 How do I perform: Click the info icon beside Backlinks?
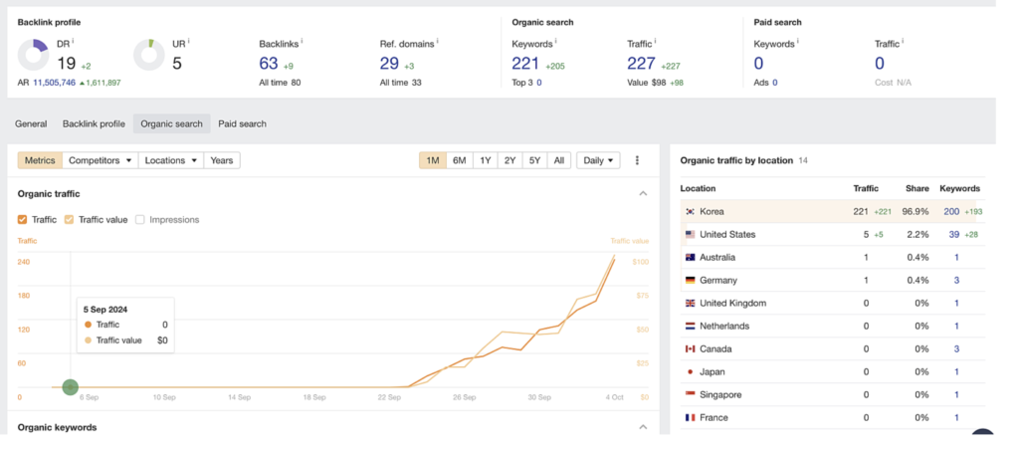click(x=303, y=42)
